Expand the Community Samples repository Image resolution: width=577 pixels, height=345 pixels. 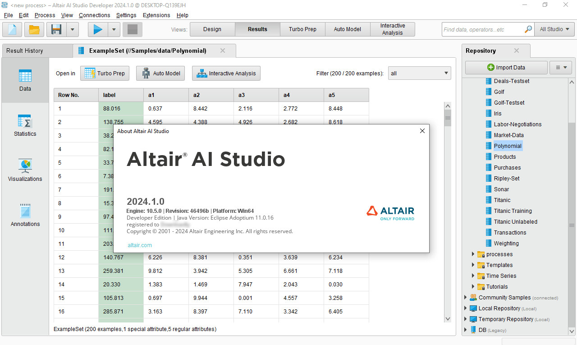tap(466, 298)
